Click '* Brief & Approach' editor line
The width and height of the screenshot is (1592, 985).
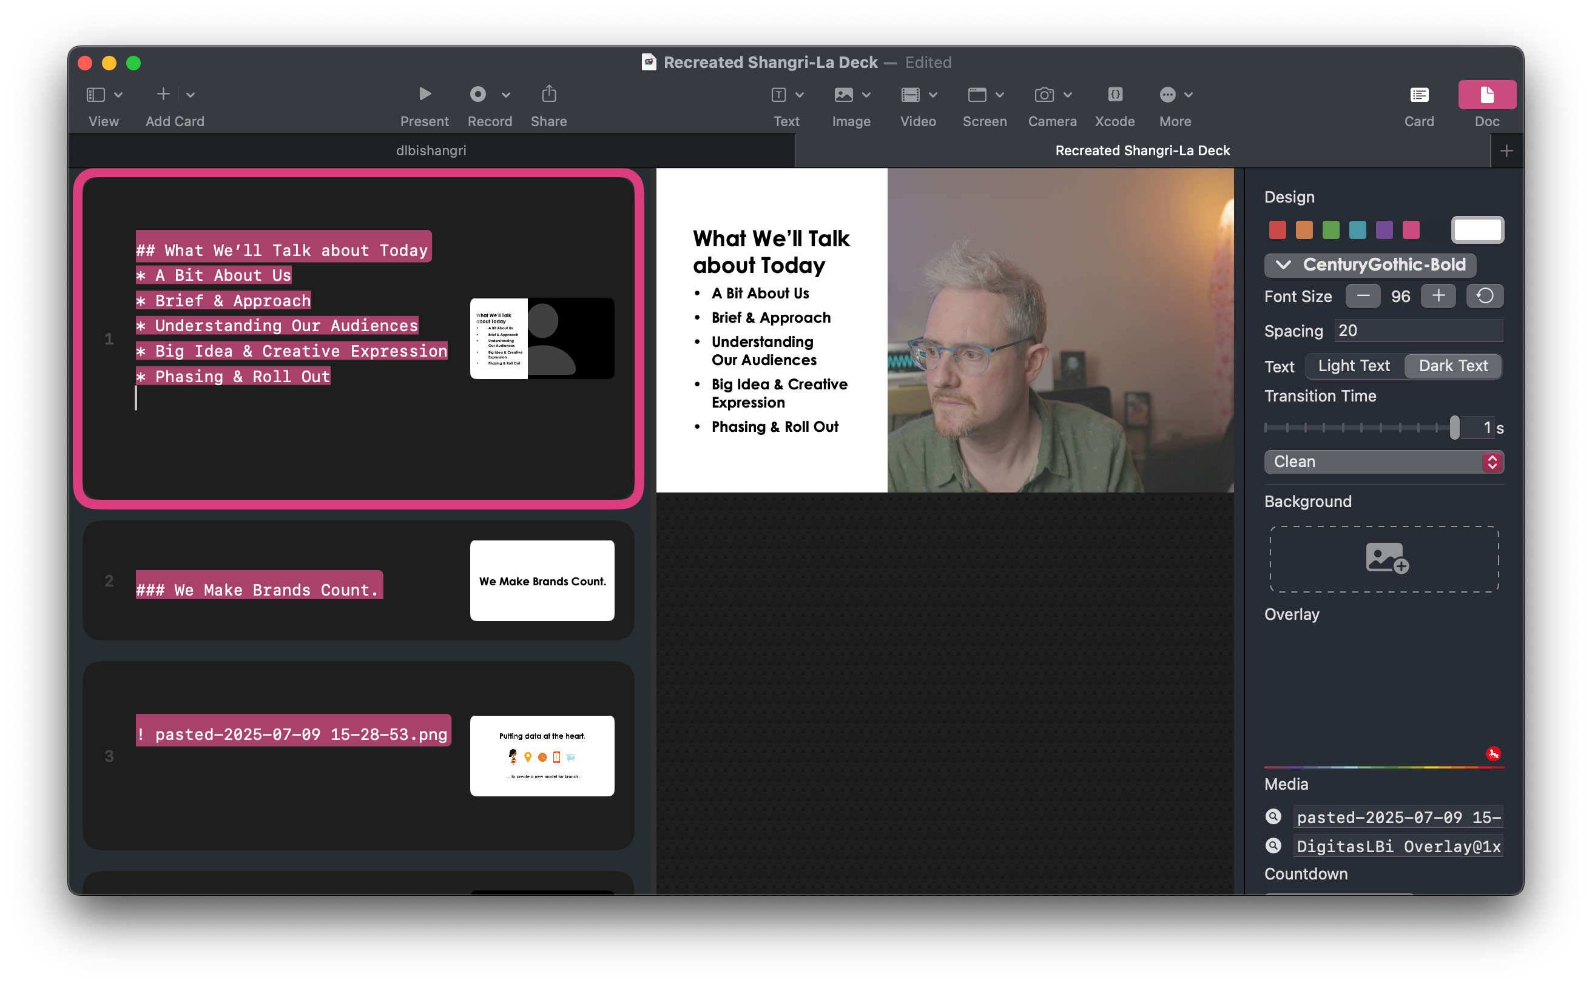coord(223,301)
